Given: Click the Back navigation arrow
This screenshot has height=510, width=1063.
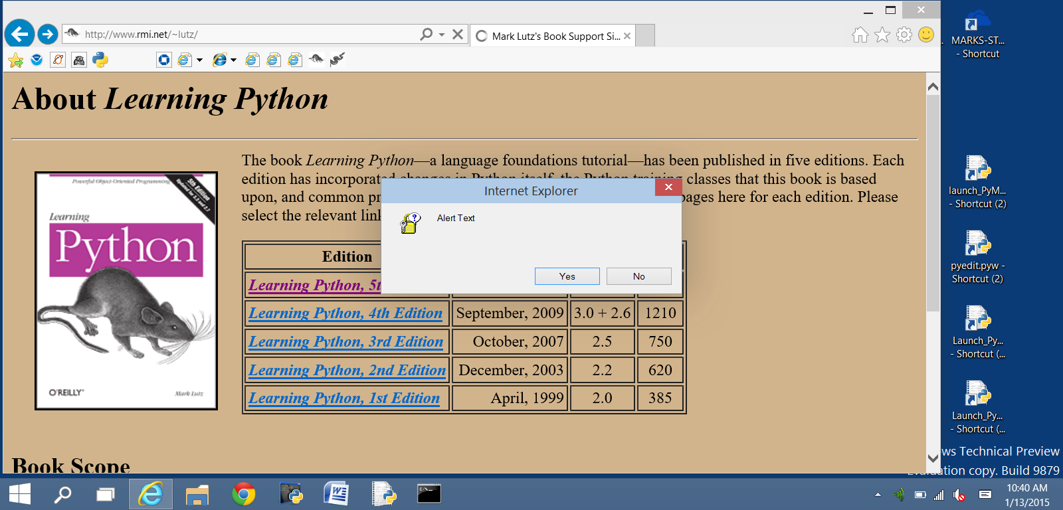Looking at the screenshot, I should (19, 34).
